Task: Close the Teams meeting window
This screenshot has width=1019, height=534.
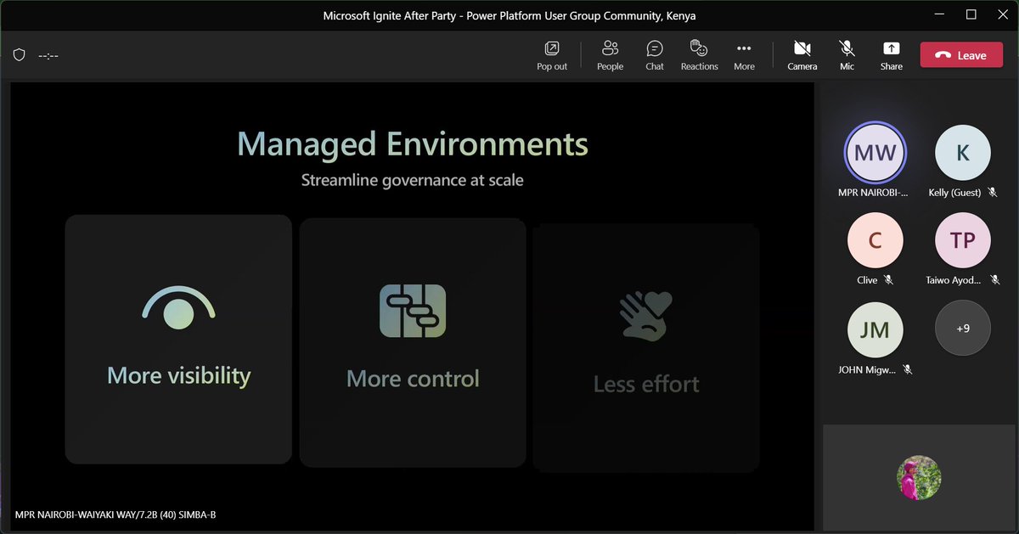Action: click(1001, 14)
